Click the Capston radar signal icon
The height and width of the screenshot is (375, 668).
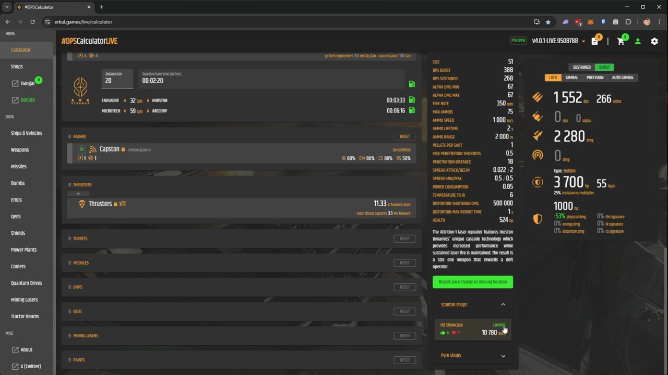click(x=93, y=149)
